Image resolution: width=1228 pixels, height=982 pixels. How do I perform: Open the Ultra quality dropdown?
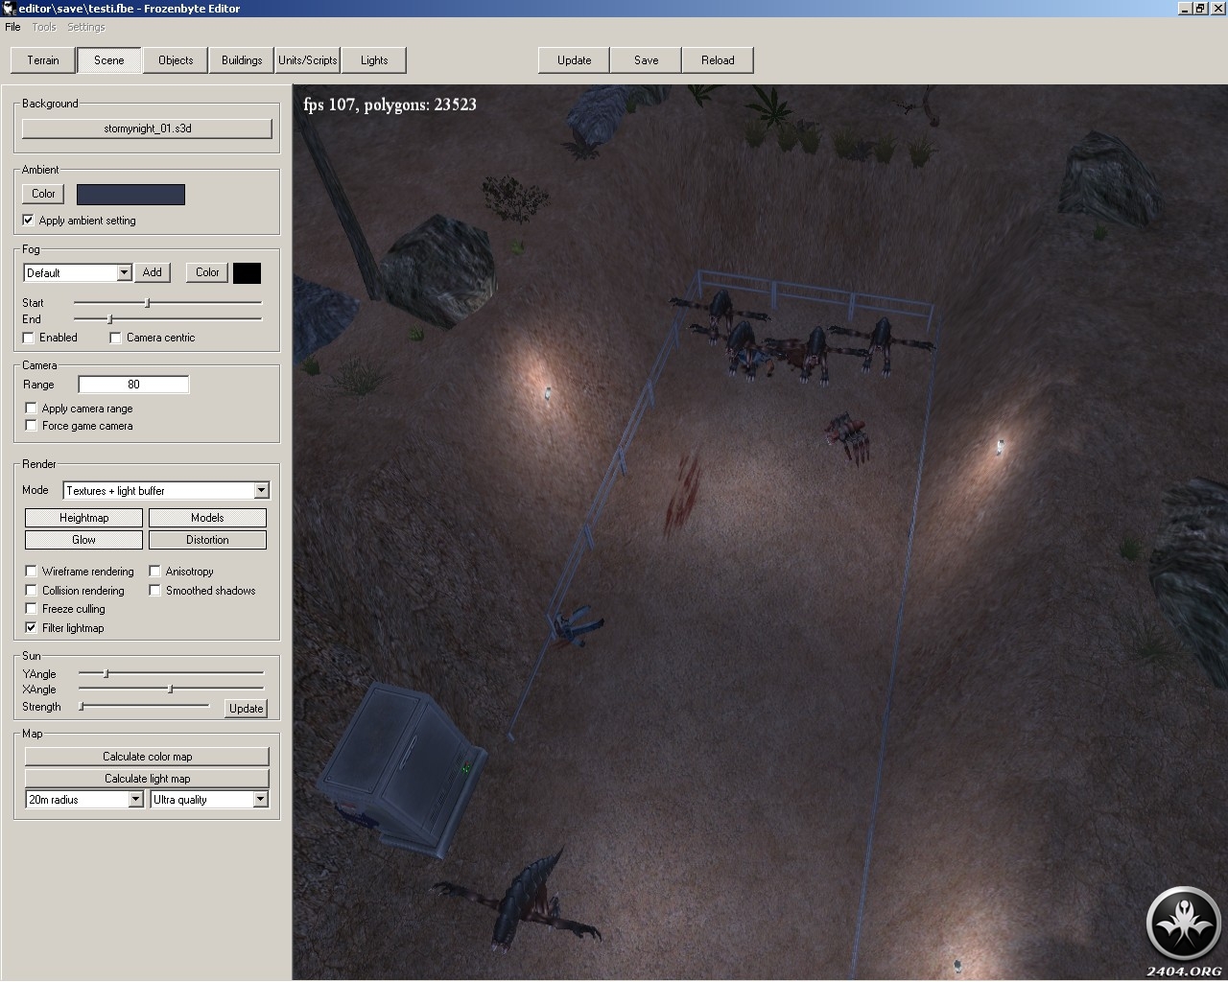[x=260, y=800]
